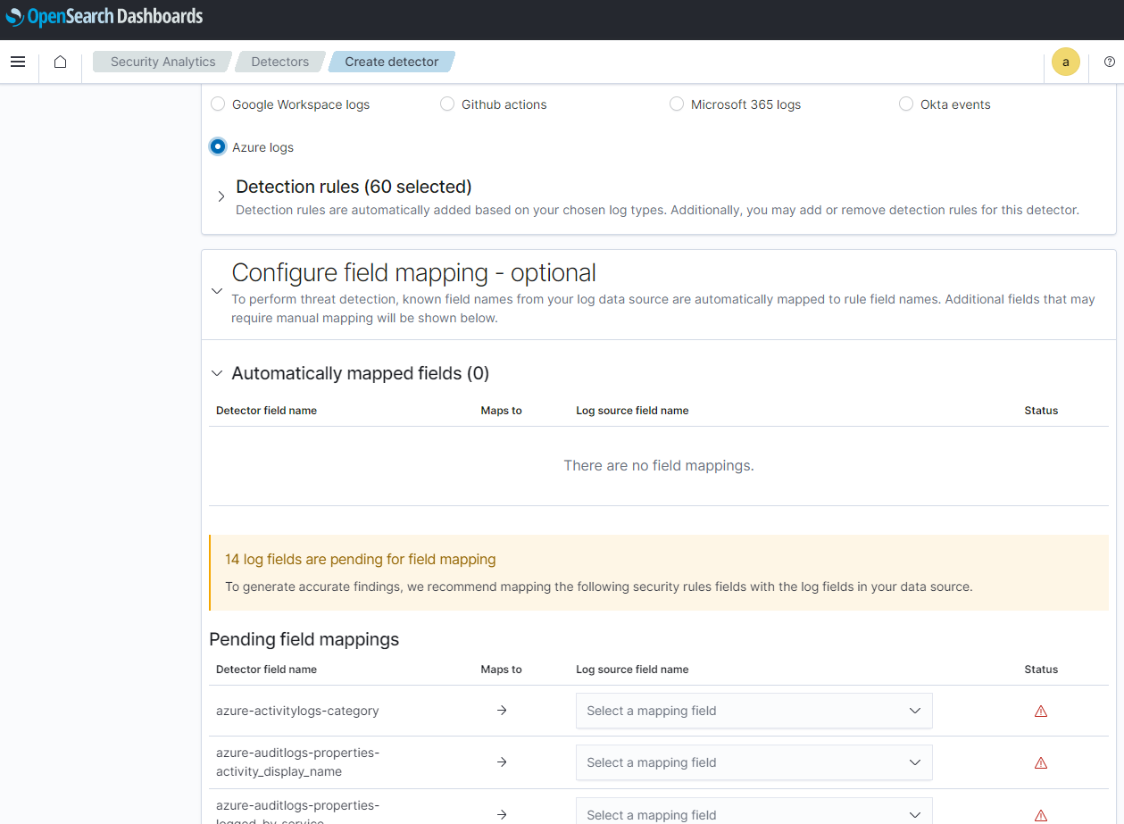Navigate to Security Analytics breadcrumb

click(x=162, y=61)
